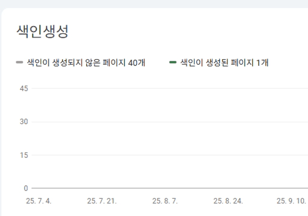Select the '25. 8. 24.' date marker
Viewport: 308px width, 216px height.
tap(228, 201)
